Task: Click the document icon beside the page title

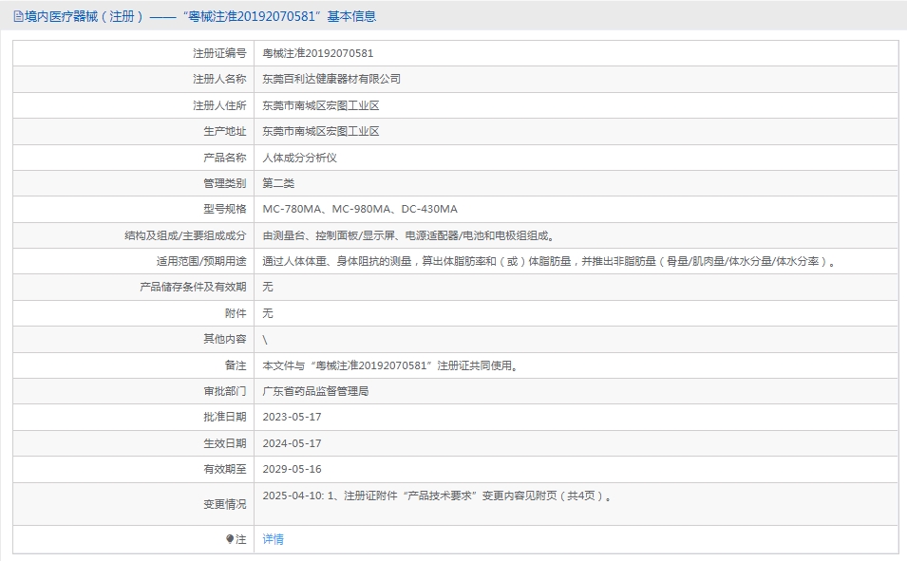Action: 18,17
